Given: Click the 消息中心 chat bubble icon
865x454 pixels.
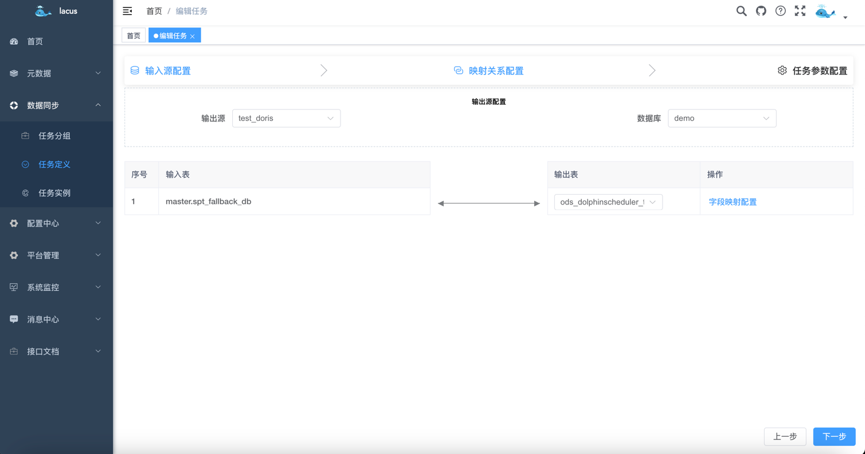Looking at the screenshot, I should (x=14, y=319).
